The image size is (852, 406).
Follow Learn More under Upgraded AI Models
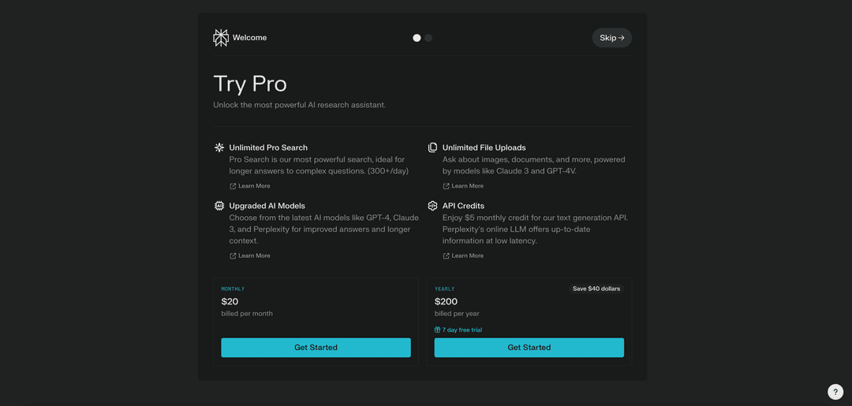coord(253,255)
